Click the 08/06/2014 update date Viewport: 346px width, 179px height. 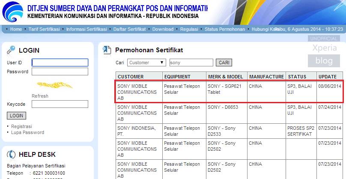pos(330,86)
